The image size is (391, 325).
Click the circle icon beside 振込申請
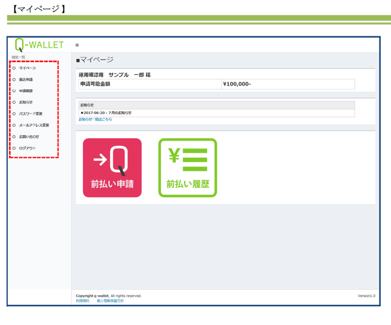(x=14, y=79)
